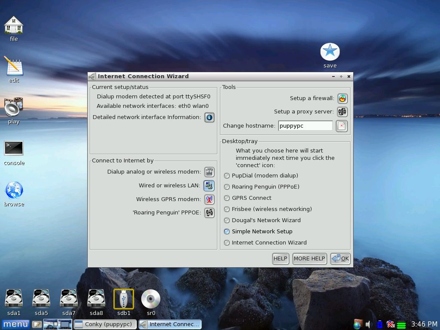The width and height of the screenshot is (440, 330).
Task: Open Wired or wireless LAN setup
Action: tap(209, 186)
